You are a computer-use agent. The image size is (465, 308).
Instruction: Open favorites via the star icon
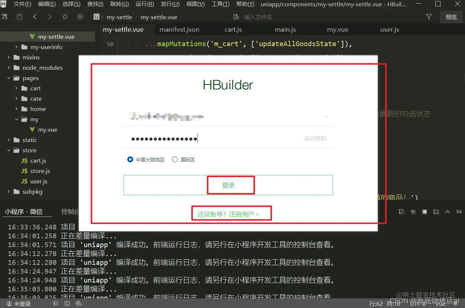coord(65,17)
